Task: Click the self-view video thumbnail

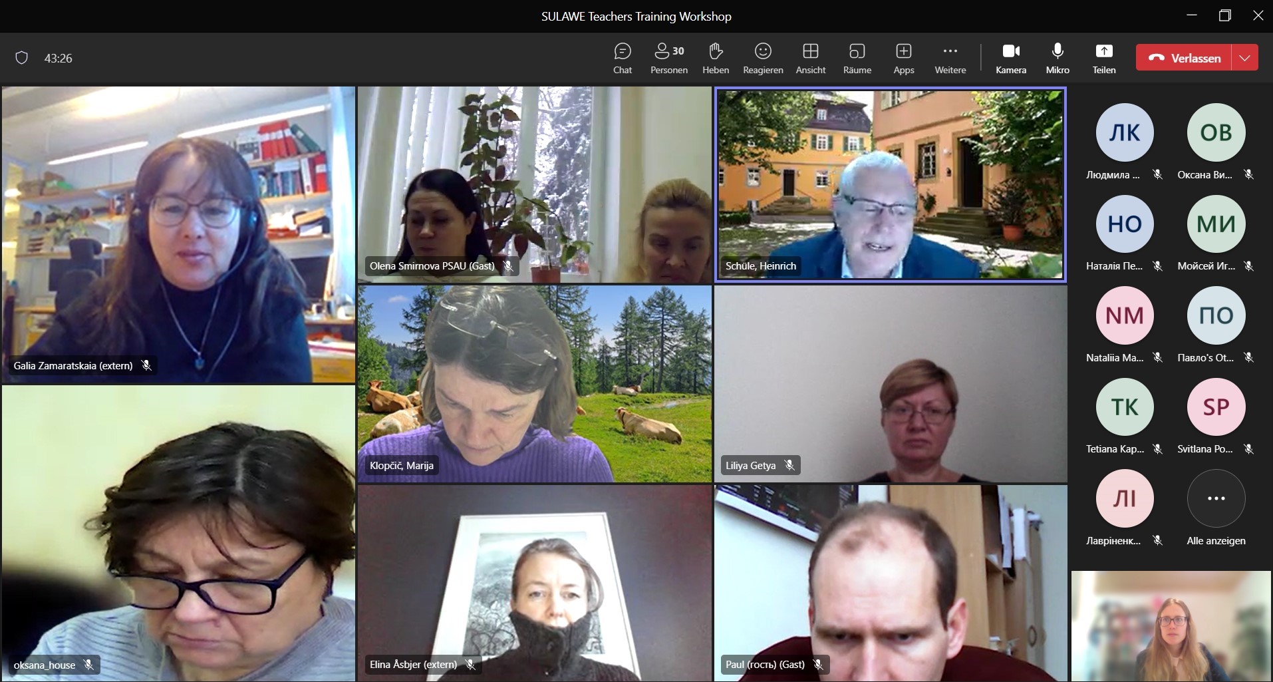Action: (1171, 626)
